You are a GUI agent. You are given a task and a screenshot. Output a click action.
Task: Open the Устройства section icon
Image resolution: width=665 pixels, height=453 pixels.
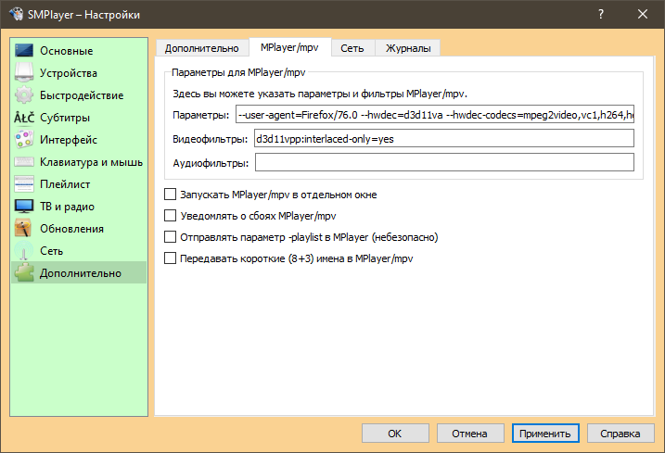click(24, 73)
